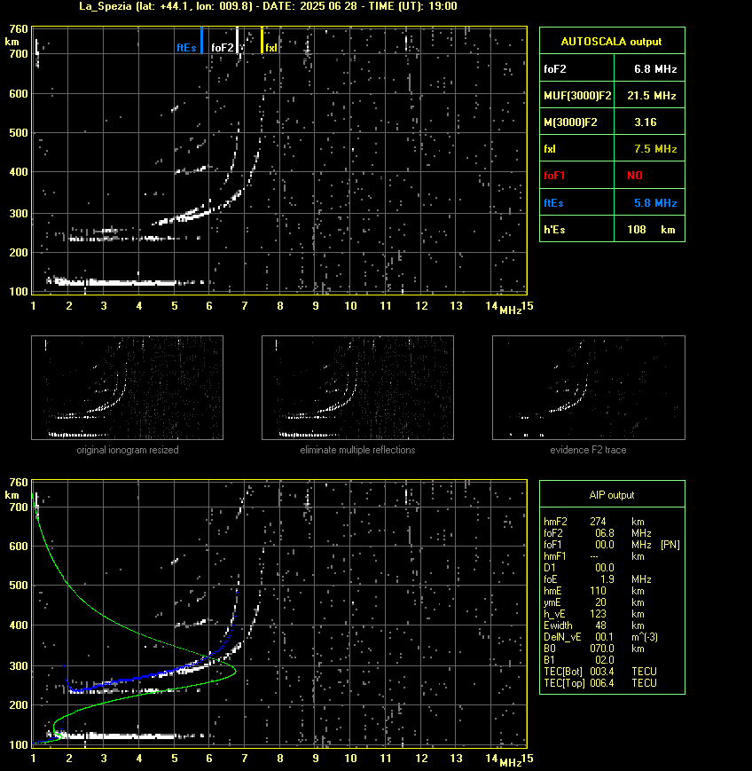Click the 'foF2' label in the top ionogram
The height and width of the screenshot is (771, 752).
[223, 48]
